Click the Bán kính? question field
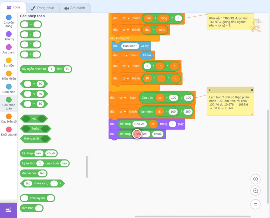The height and width of the screenshot is (218, 270). pyautogui.click(x=130, y=46)
